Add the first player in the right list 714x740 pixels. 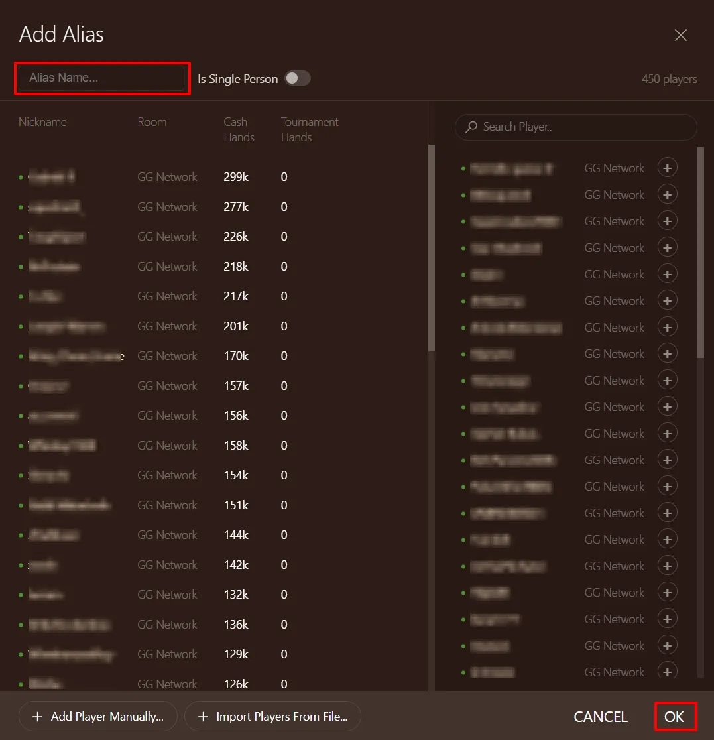click(667, 168)
